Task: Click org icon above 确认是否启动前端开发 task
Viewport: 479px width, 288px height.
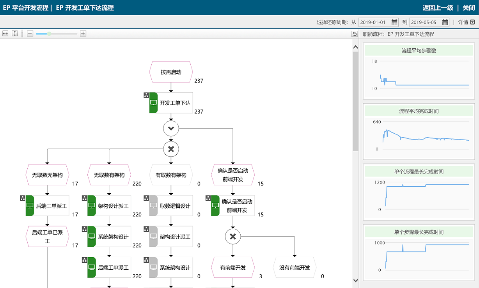Action: (208, 198)
